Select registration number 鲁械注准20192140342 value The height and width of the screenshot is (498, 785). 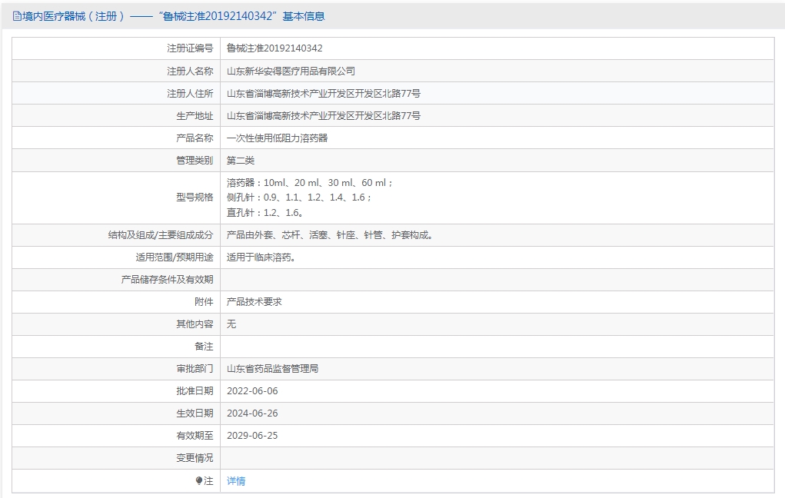(x=274, y=48)
